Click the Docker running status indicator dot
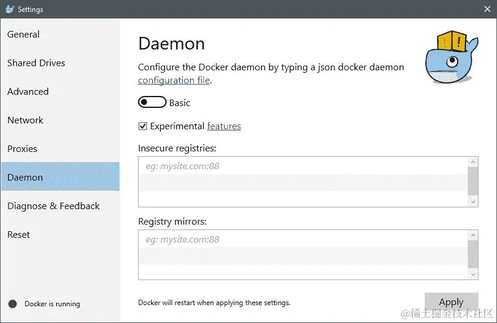497x323 pixels. pyautogui.click(x=13, y=304)
